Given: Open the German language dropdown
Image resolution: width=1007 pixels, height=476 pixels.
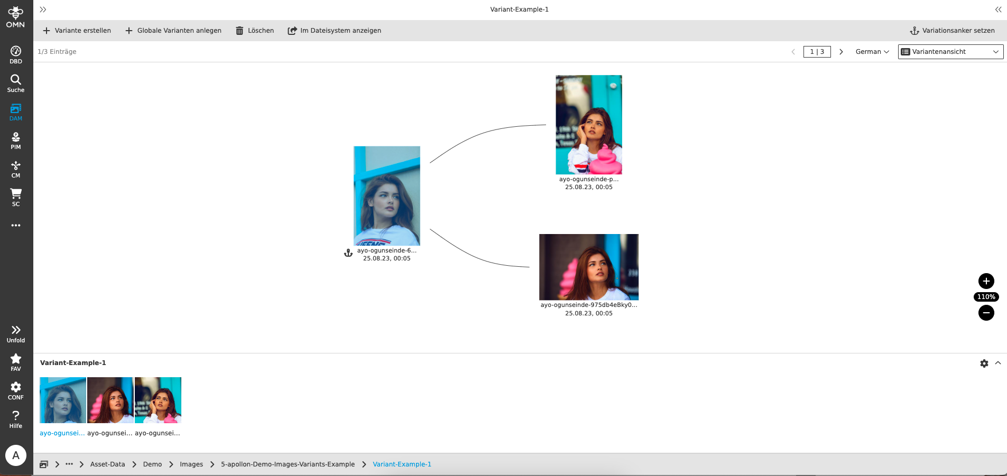Looking at the screenshot, I should pos(871,52).
